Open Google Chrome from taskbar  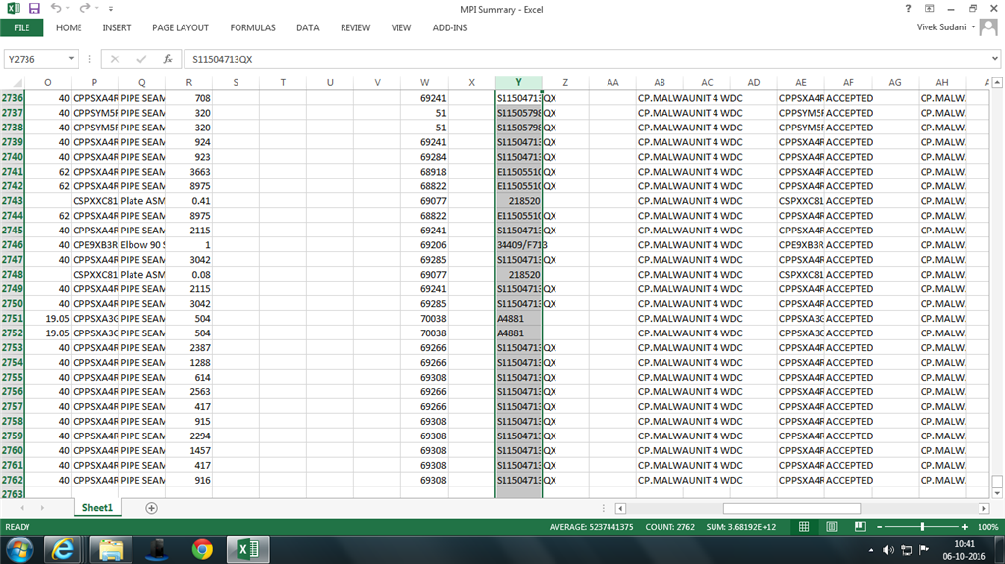click(x=202, y=550)
